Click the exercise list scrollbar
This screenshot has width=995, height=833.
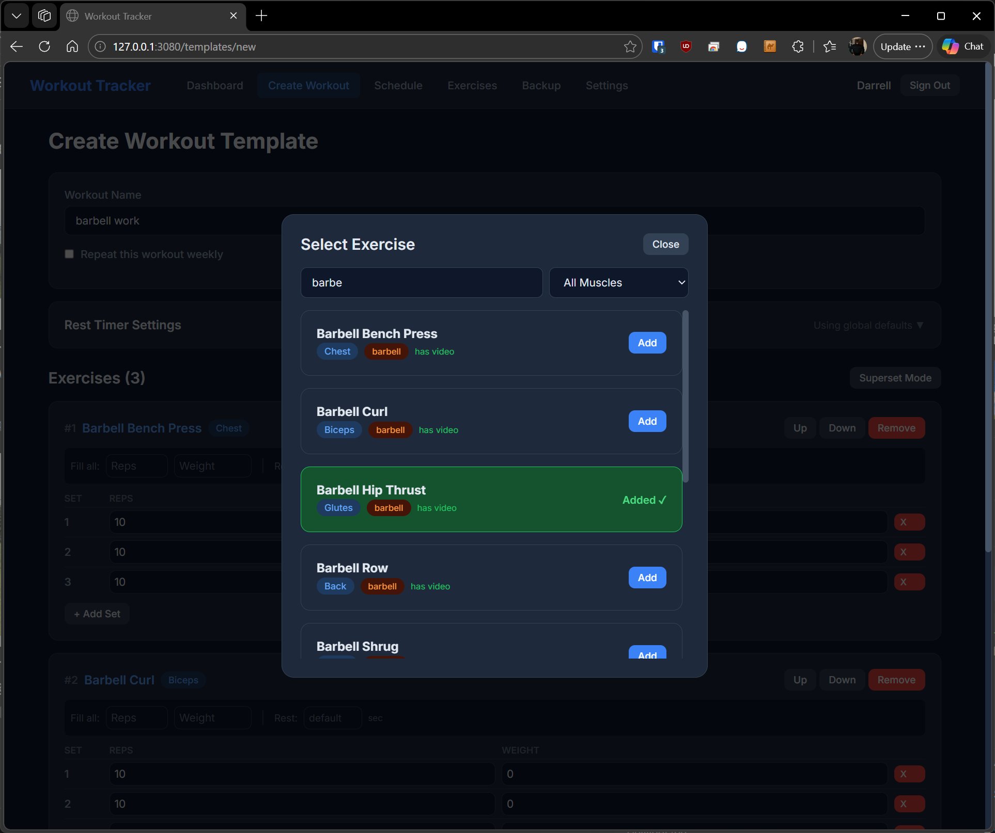(686, 396)
